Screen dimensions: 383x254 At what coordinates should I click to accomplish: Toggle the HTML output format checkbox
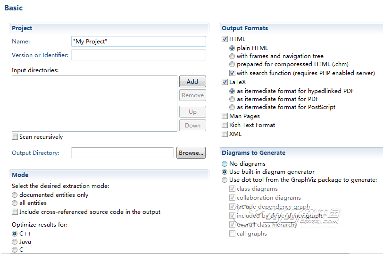[x=225, y=39]
